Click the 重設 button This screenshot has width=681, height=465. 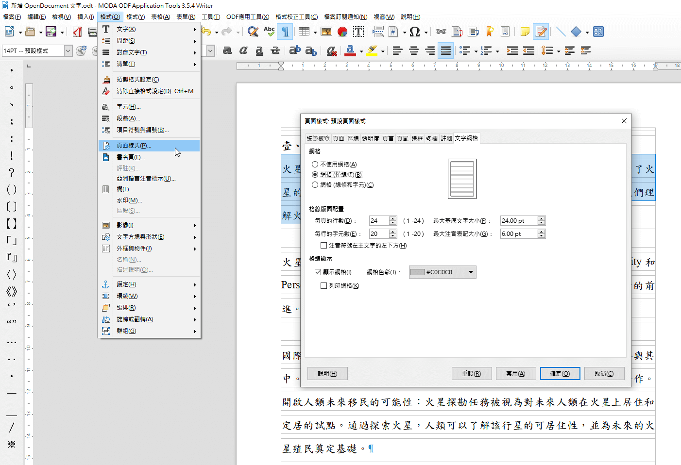pyautogui.click(x=472, y=373)
